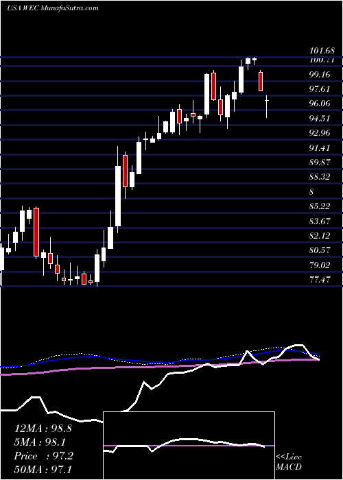
Task: Click the 85.22 price axis label
Action: click(x=320, y=206)
